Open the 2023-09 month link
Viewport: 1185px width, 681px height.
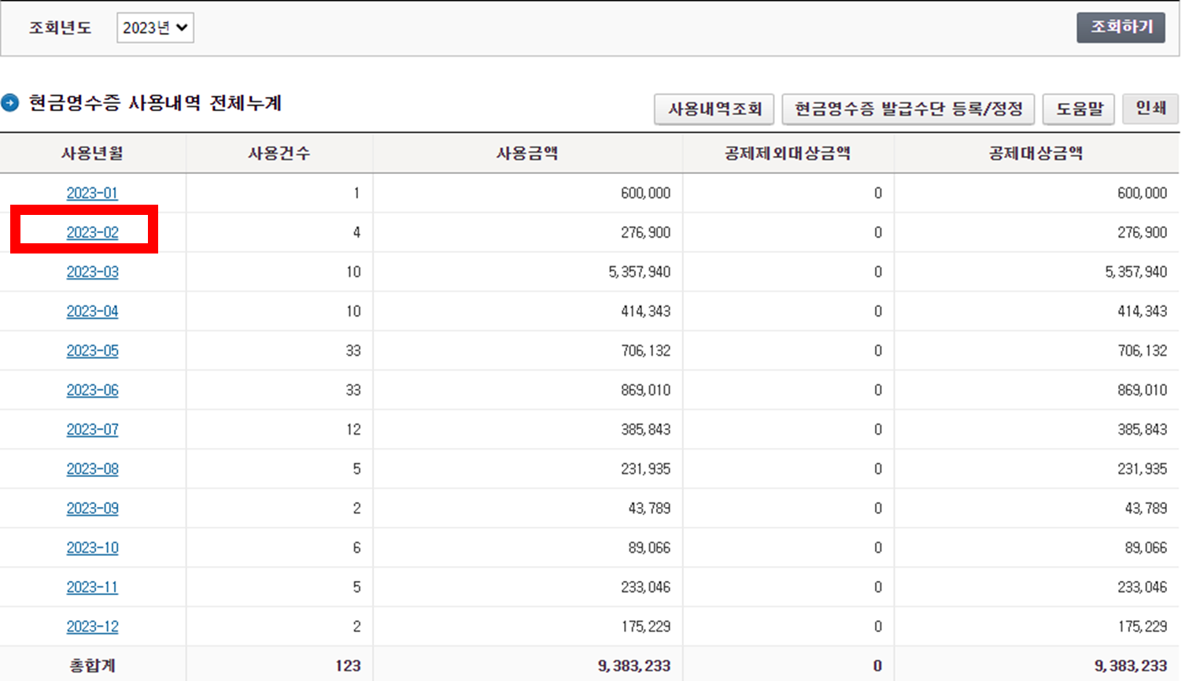[92, 508]
